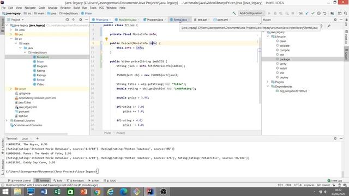Viewport: 349px width, 196px height.
Task: Open the VCS menu
Action: [x=101, y=8]
